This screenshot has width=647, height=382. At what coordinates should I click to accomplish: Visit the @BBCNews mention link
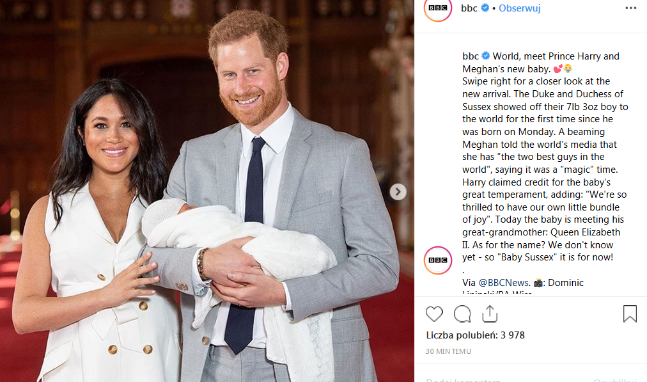[503, 282]
